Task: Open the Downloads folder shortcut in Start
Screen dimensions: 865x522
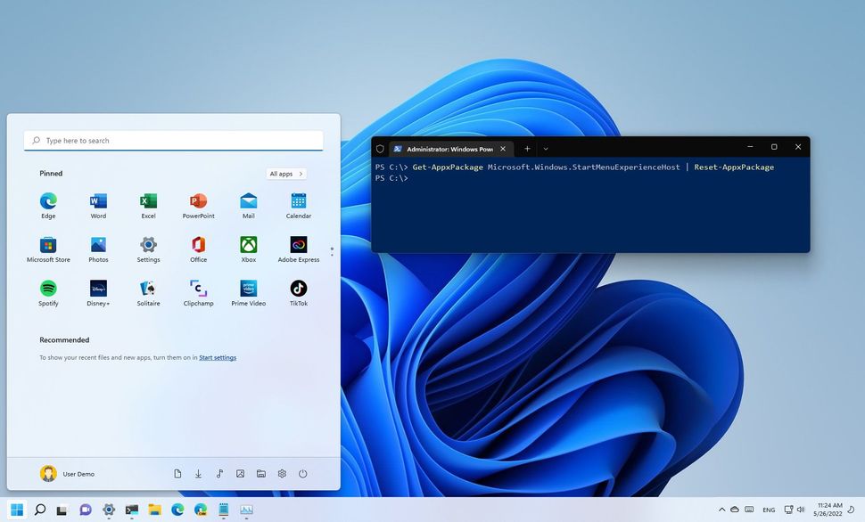Action: 198,473
